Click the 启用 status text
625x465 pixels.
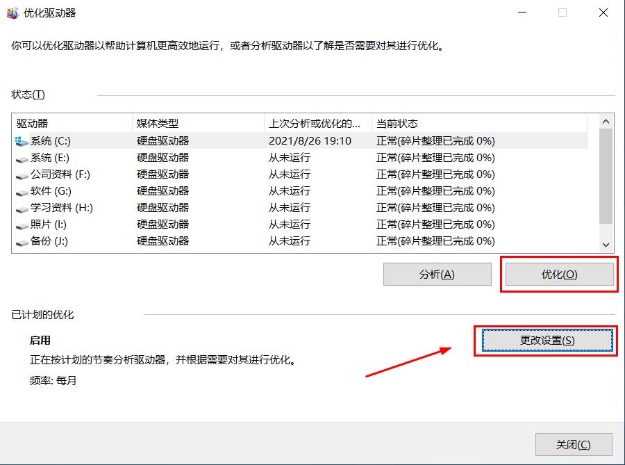click(40, 340)
